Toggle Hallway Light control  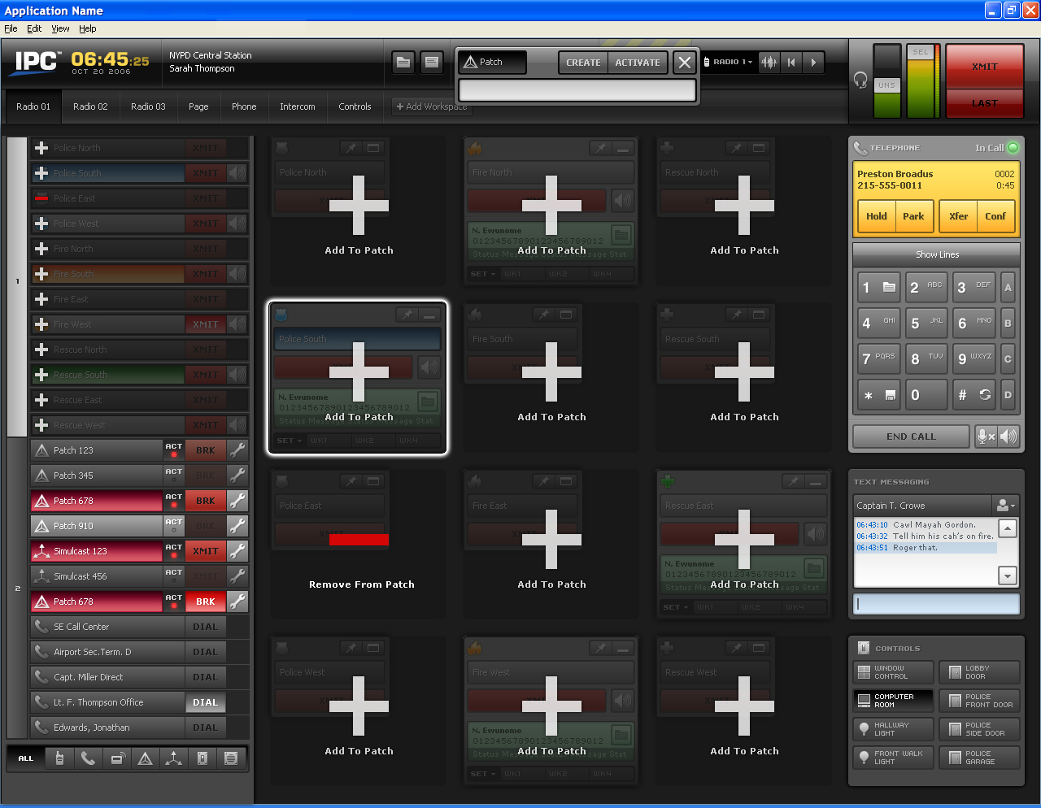click(893, 729)
